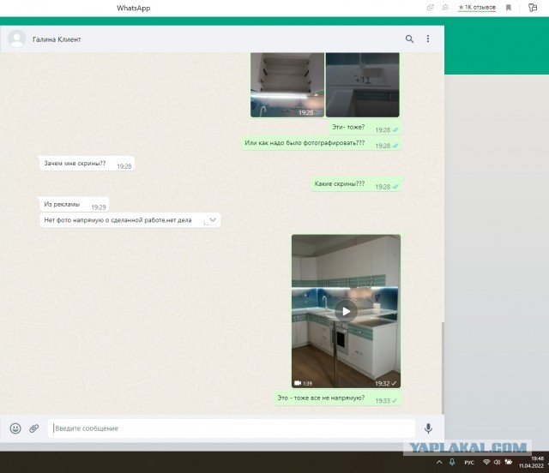Start voice message with microphone icon
549x473 pixels.
(428, 428)
